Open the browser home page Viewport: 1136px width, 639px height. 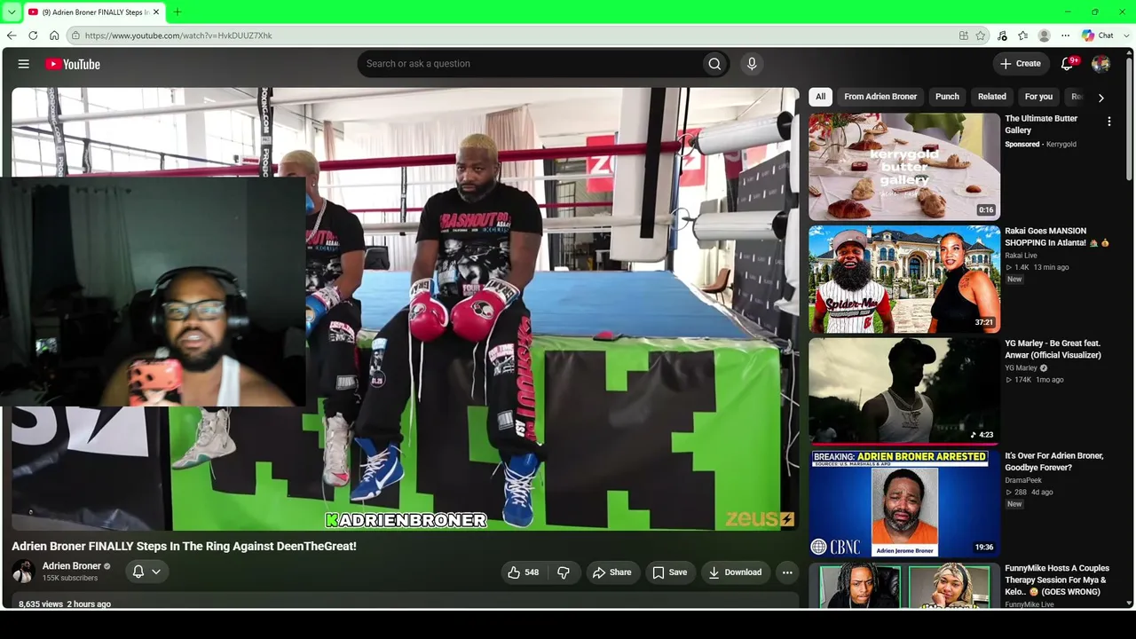[54, 35]
